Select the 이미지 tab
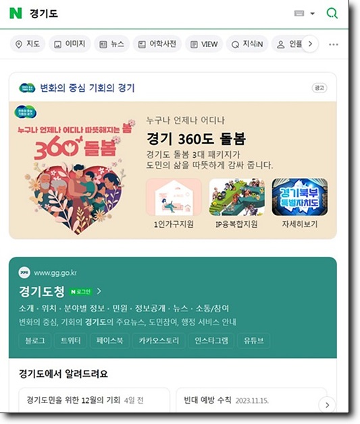The width and height of the screenshot is (360, 424). [70, 44]
